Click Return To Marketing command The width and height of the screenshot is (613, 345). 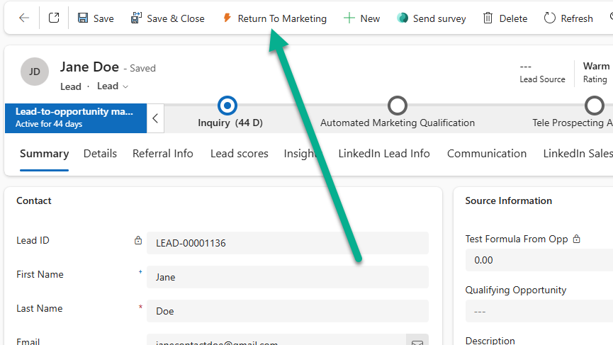(274, 18)
